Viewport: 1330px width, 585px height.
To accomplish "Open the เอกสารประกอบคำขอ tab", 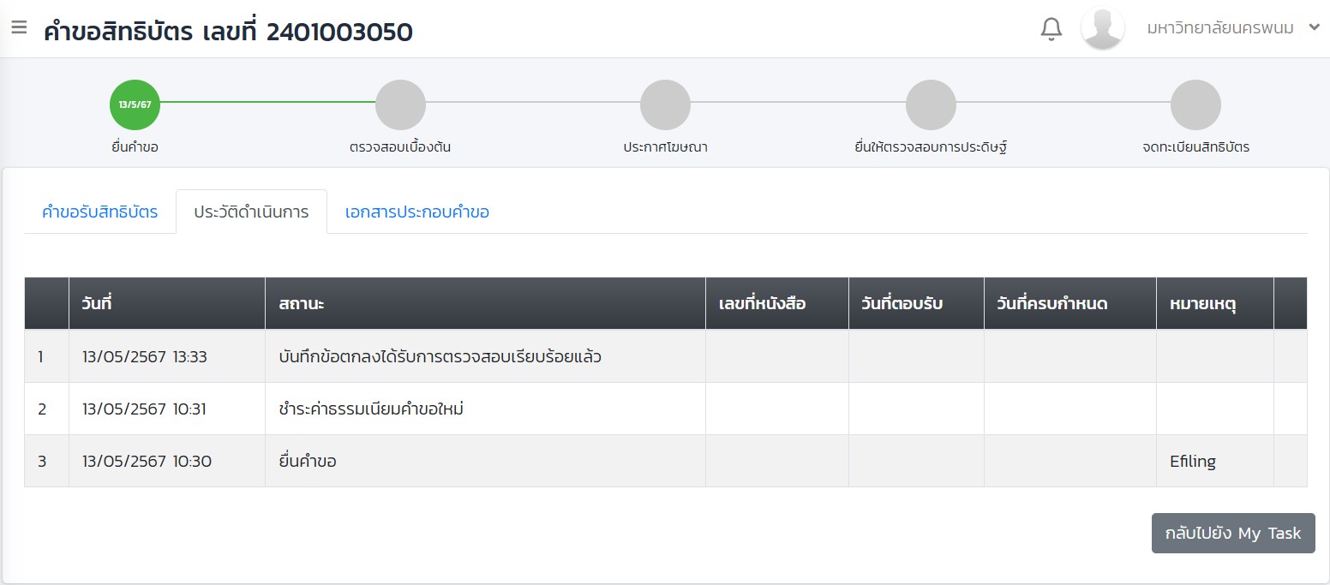I will 417,212.
